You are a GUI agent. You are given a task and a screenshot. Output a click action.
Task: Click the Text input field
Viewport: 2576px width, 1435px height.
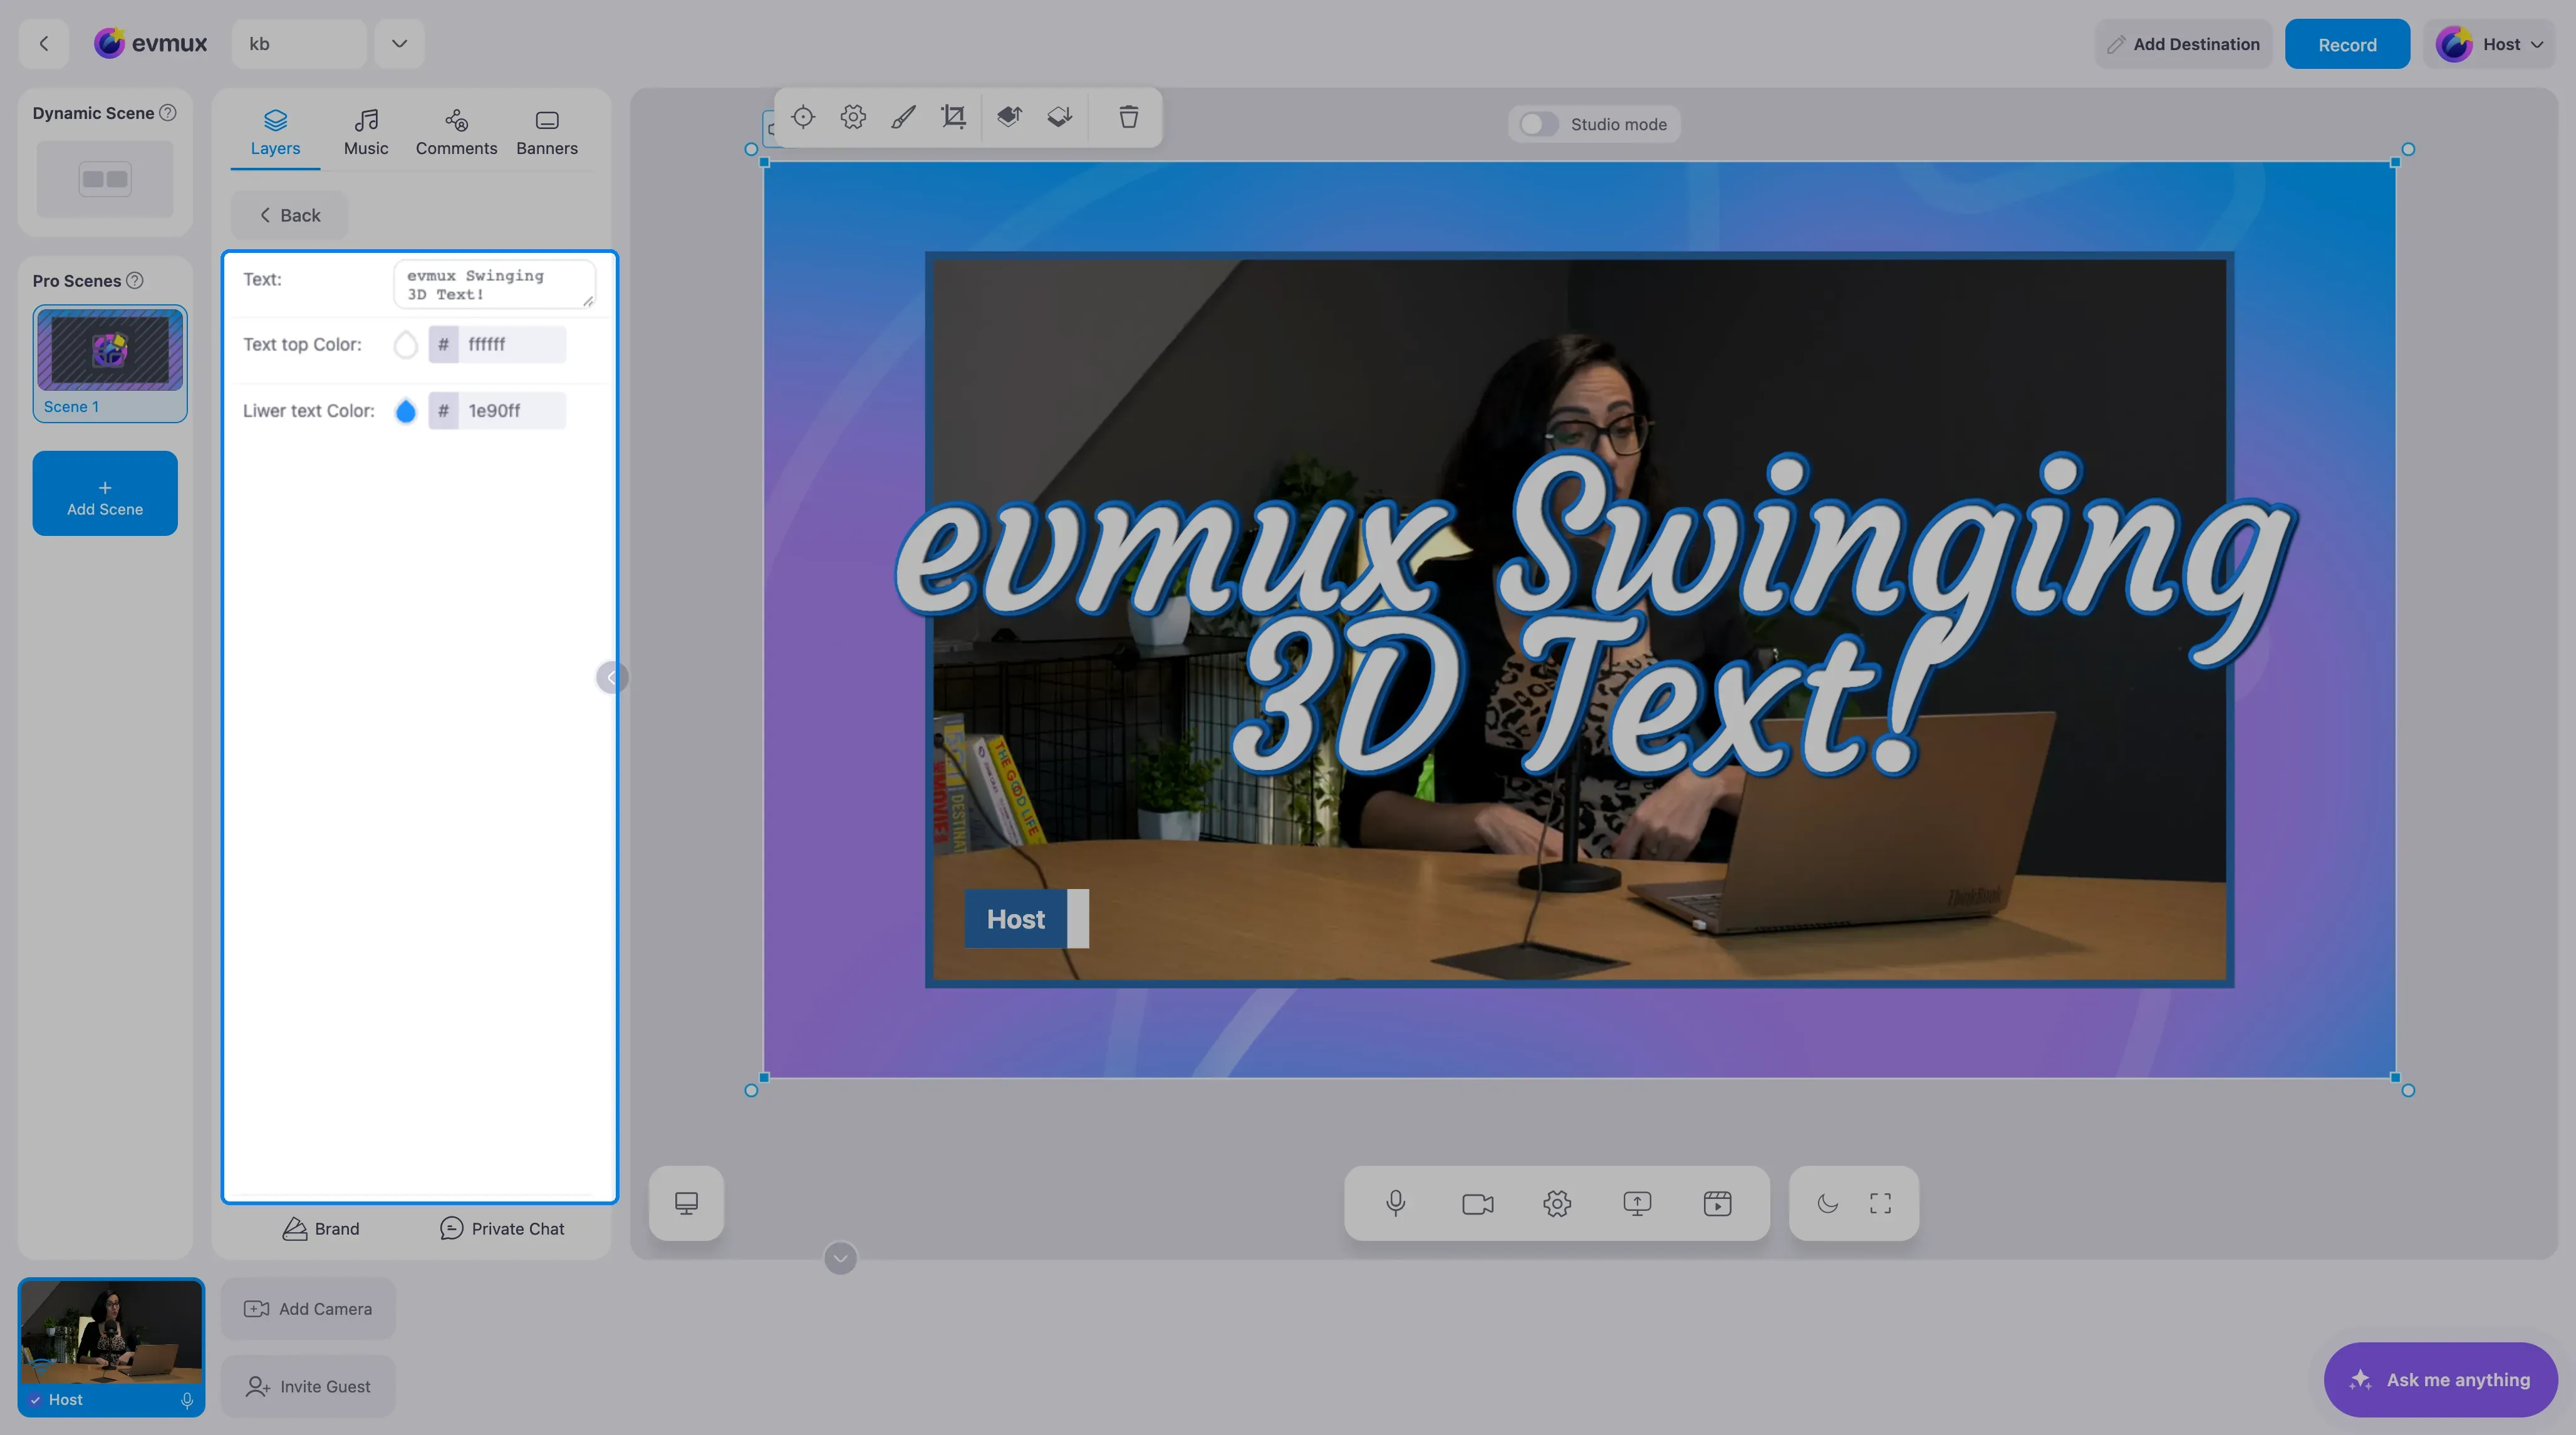coord(495,285)
